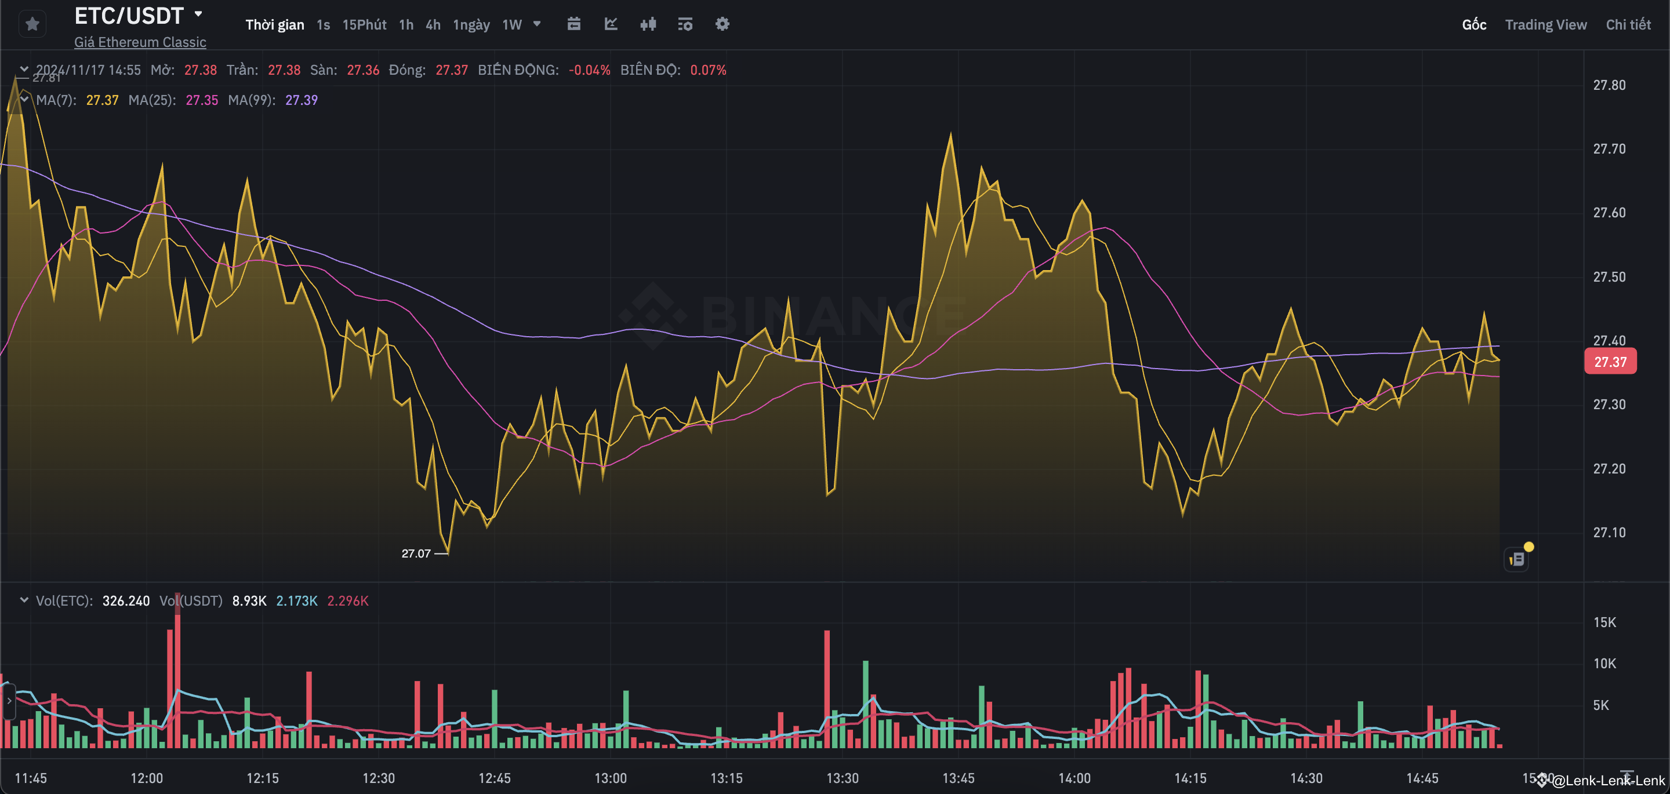The height and width of the screenshot is (794, 1670).
Task: Open the chart settings gear icon
Action: (x=721, y=24)
